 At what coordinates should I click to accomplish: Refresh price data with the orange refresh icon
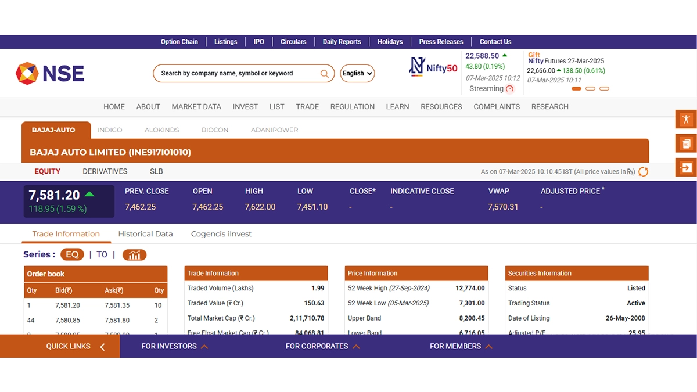[643, 172]
